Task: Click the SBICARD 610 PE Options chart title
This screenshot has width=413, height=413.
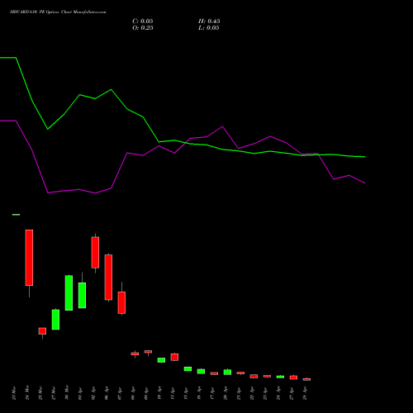Action: 58,12
